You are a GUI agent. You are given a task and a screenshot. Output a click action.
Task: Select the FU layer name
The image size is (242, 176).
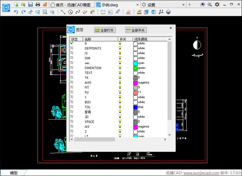(86, 92)
